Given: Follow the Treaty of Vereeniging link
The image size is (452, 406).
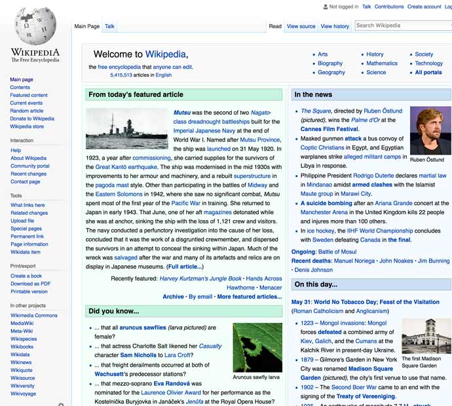Looking at the screenshot, I should pos(366,396).
